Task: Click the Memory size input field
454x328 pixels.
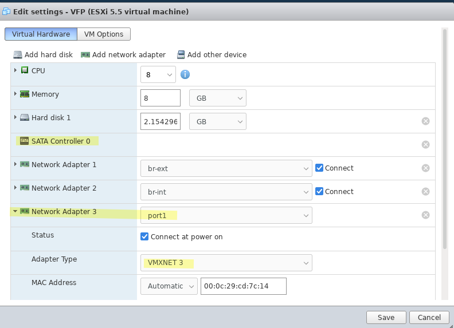Action: pos(161,98)
